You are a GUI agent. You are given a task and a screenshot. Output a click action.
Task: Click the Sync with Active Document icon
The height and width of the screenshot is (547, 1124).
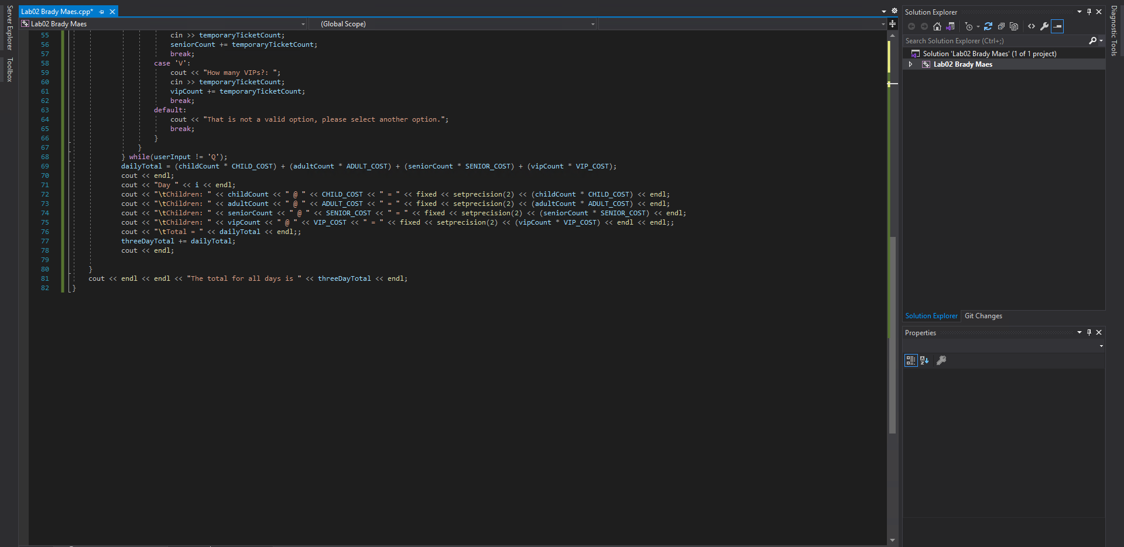tap(988, 26)
